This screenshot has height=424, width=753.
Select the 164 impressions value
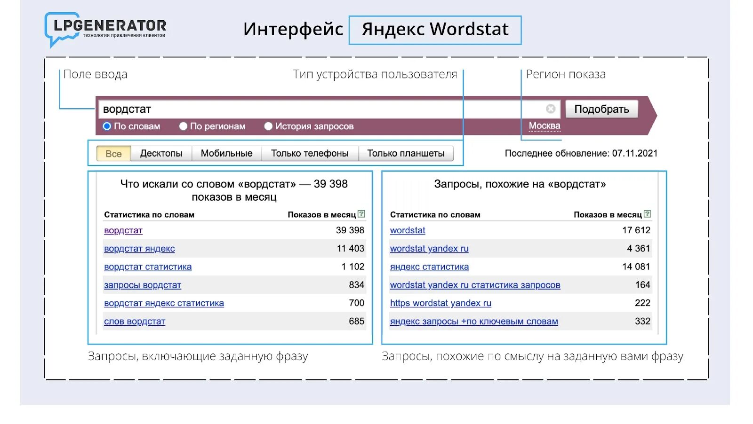click(643, 285)
